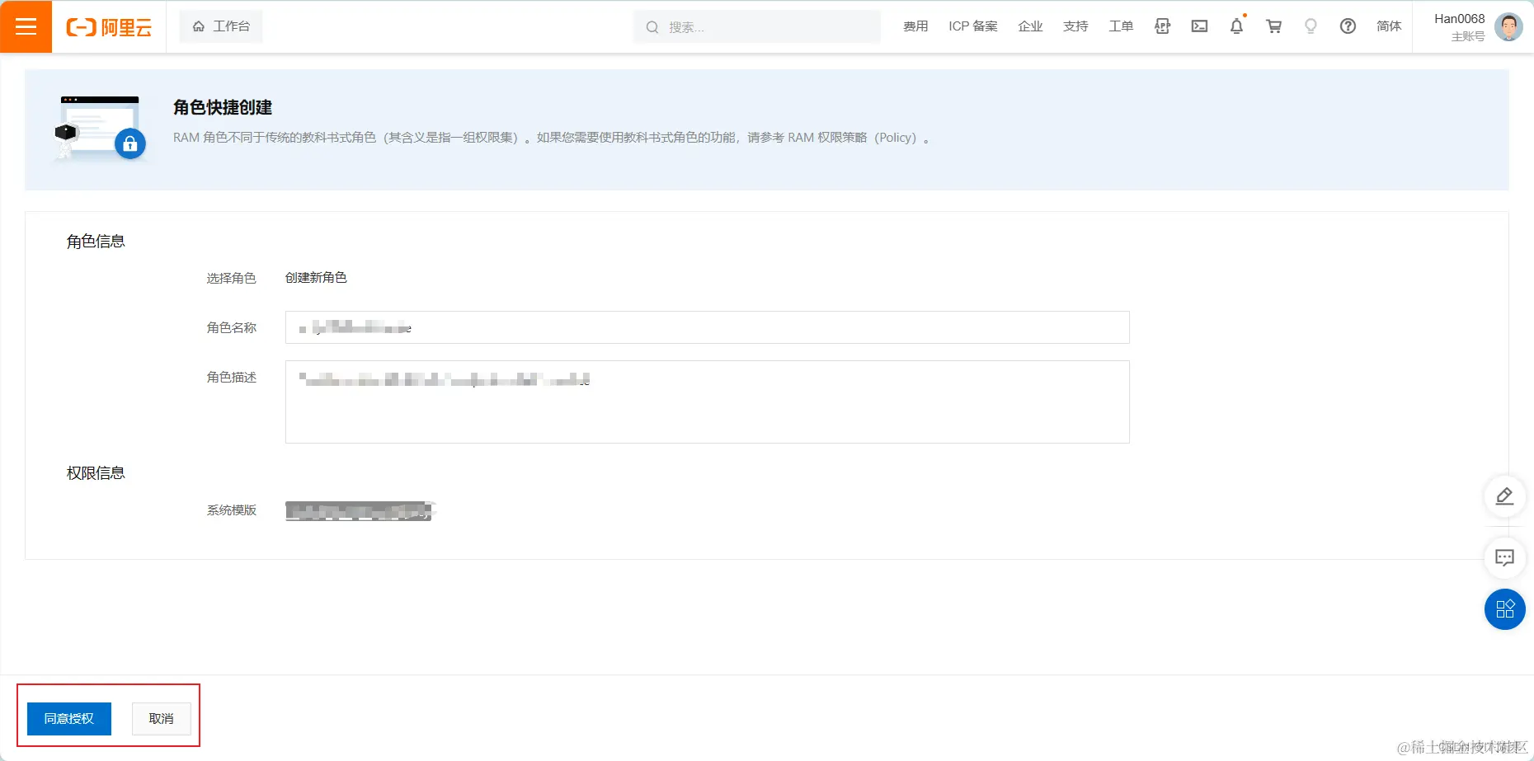Click the lightbulb tips icon
The width and height of the screenshot is (1534, 761).
pyautogui.click(x=1310, y=26)
